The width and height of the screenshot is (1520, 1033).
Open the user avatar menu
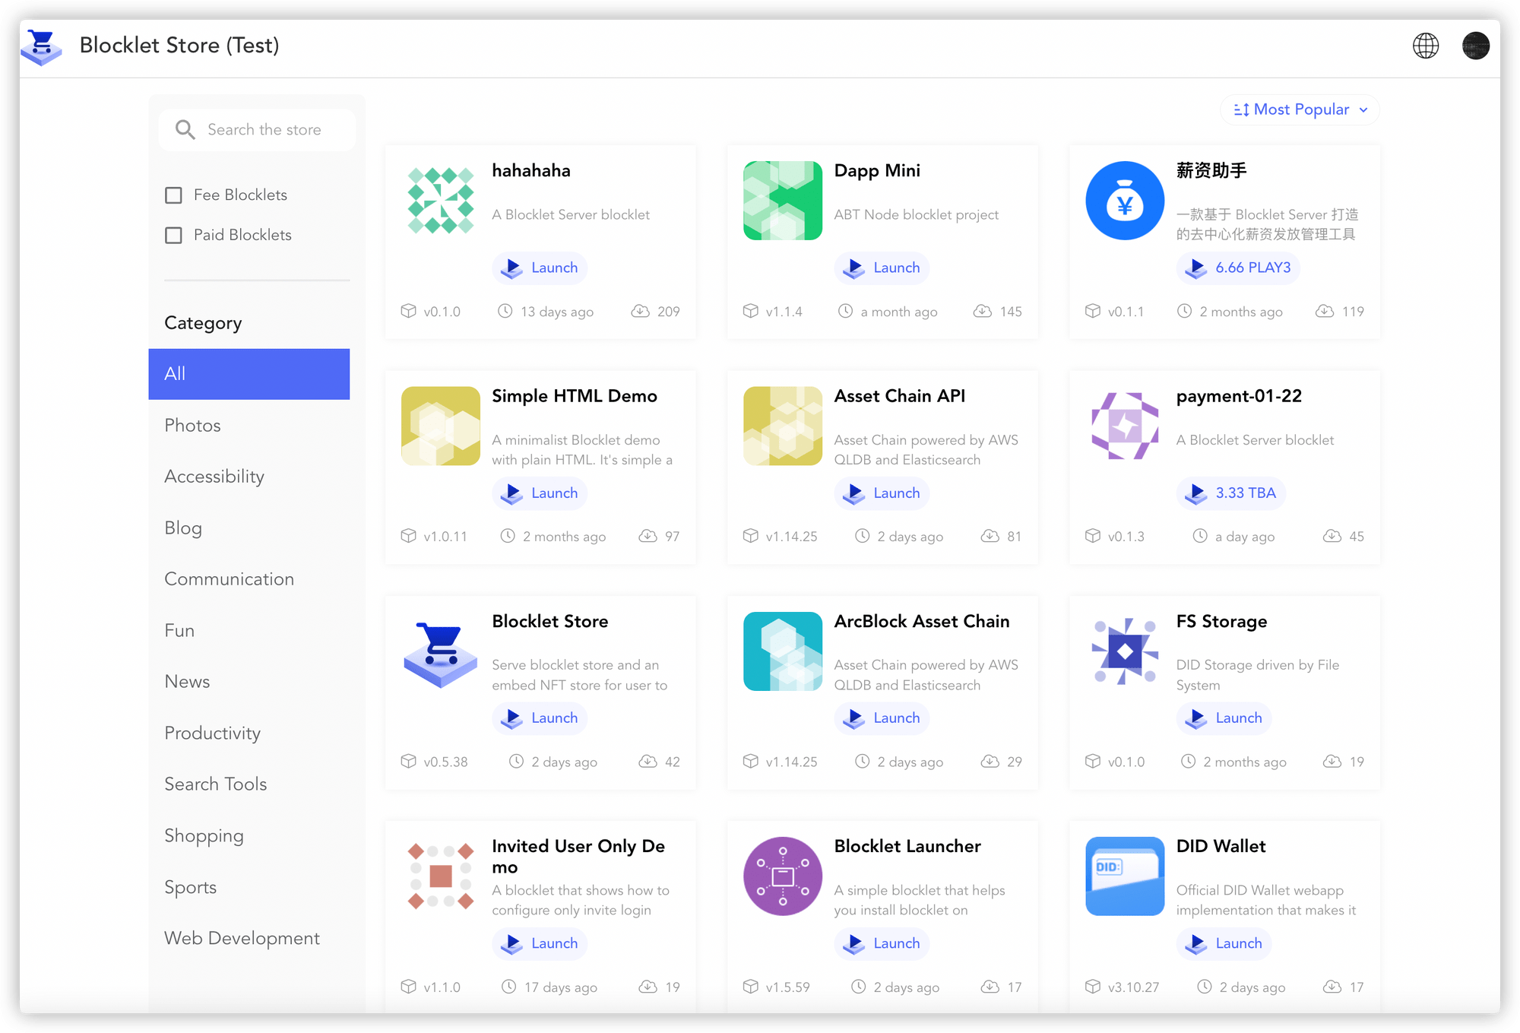pos(1475,46)
